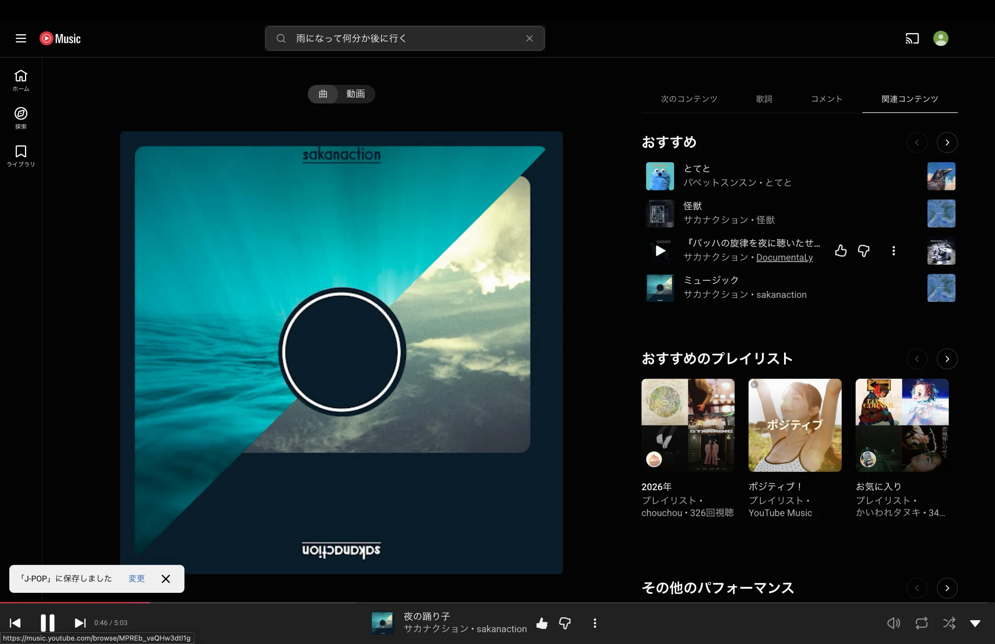Show previous おすすめ recommendations

[x=917, y=142]
